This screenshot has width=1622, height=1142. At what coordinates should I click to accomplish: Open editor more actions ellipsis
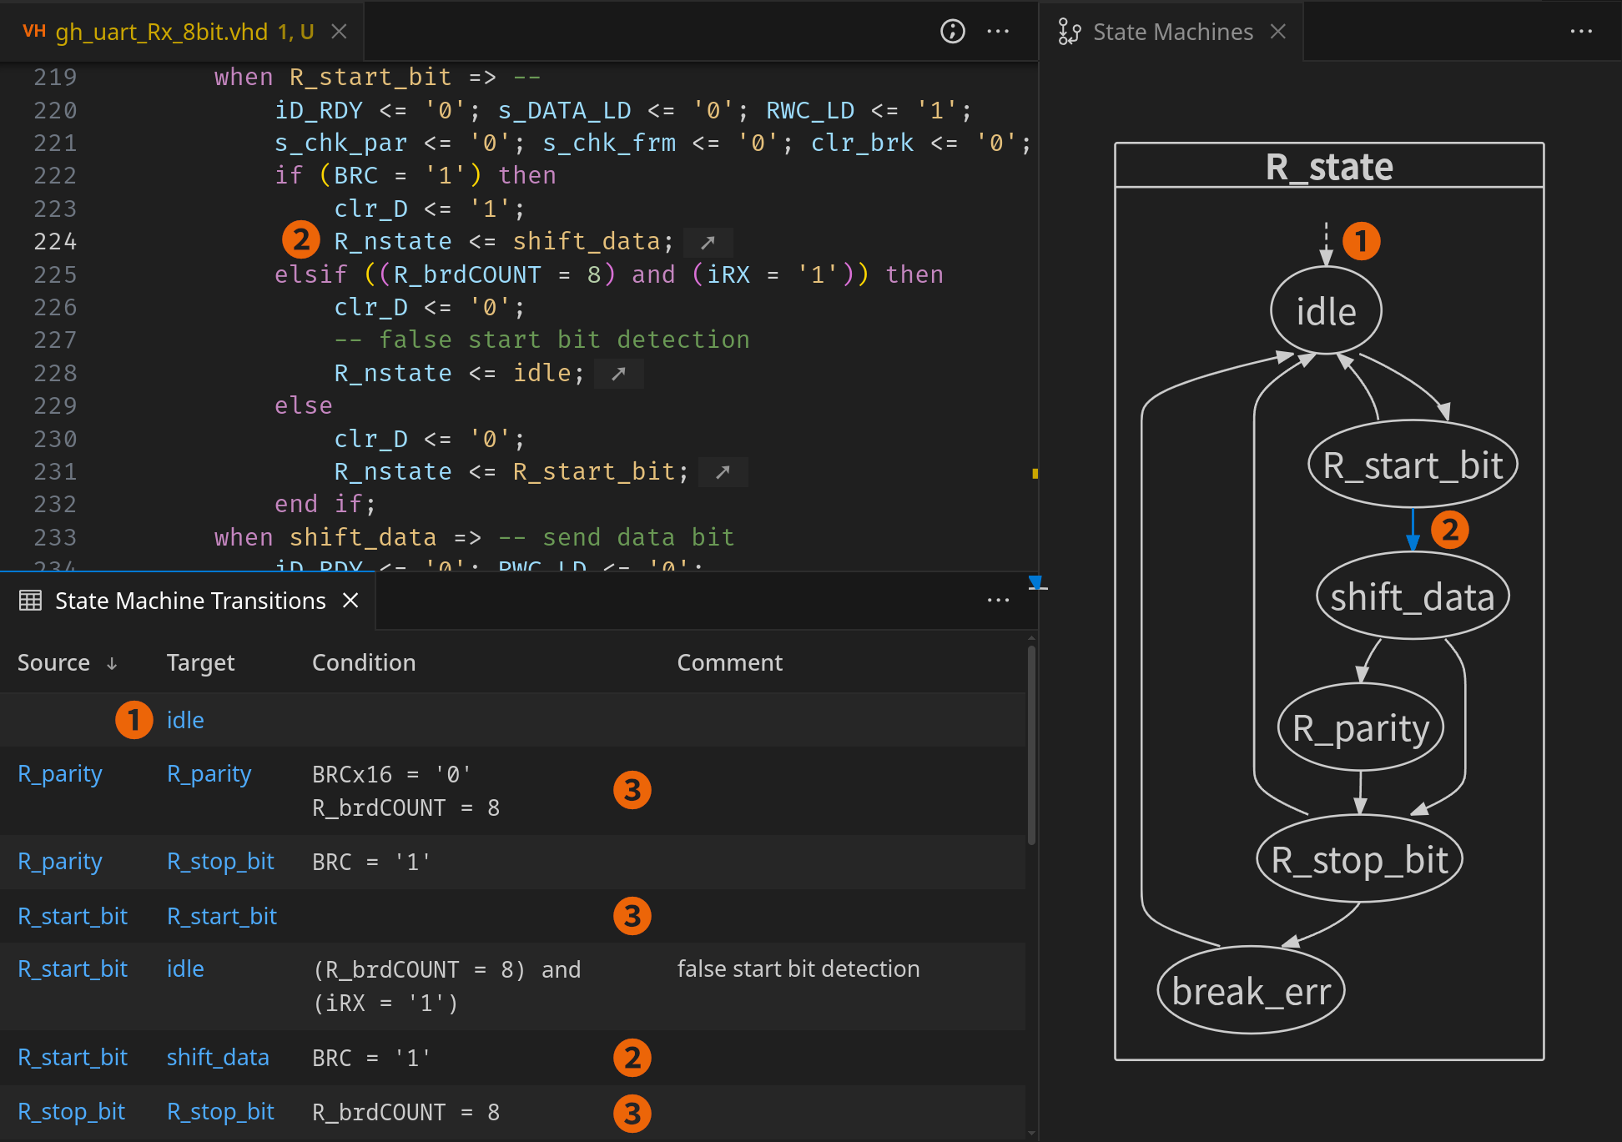point(998,32)
